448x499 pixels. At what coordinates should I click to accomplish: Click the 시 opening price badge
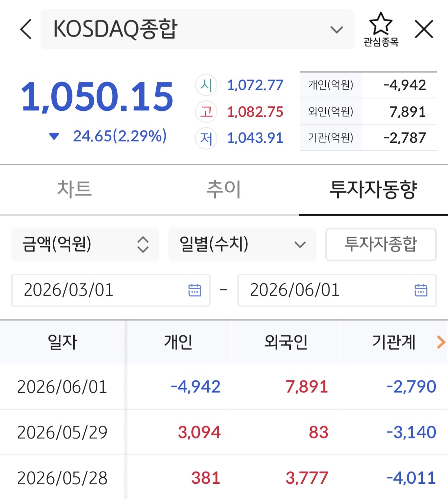[x=206, y=85]
